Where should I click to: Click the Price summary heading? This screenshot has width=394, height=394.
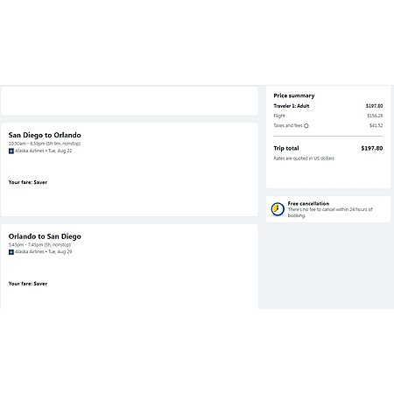pyautogui.click(x=294, y=95)
